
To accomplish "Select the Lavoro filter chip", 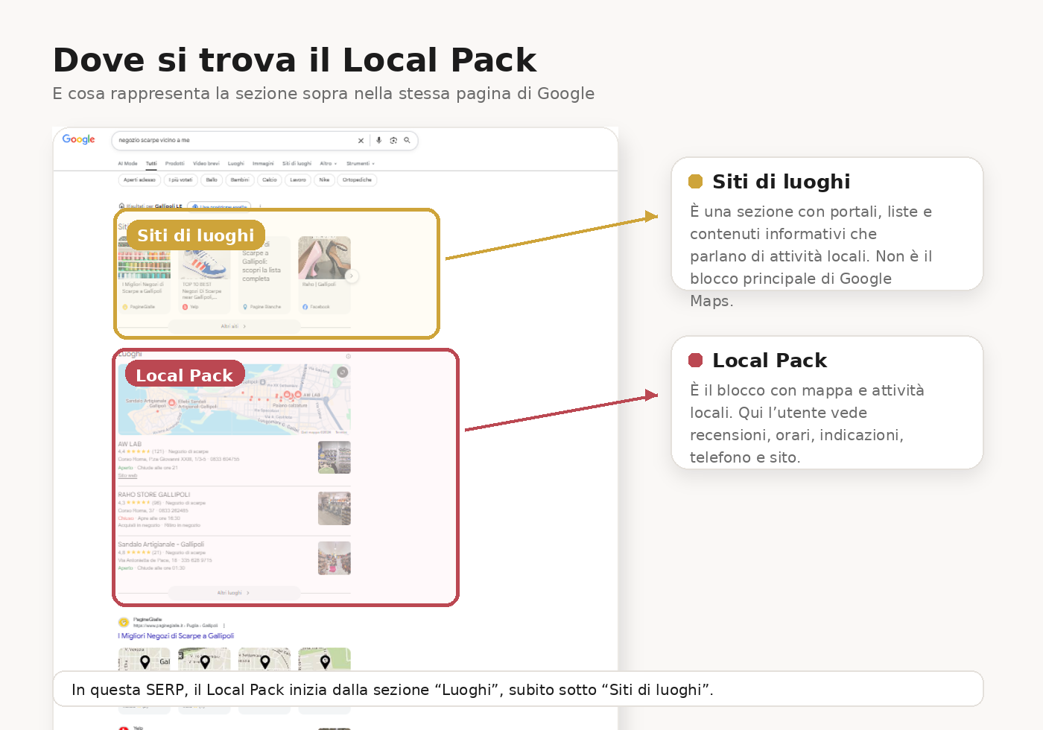I will [x=298, y=180].
